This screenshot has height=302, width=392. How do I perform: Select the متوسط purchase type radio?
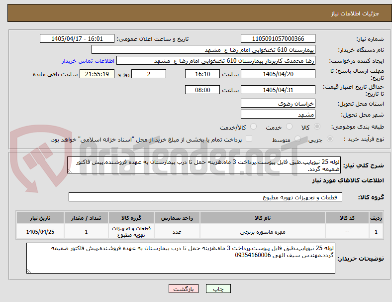pos(297,139)
